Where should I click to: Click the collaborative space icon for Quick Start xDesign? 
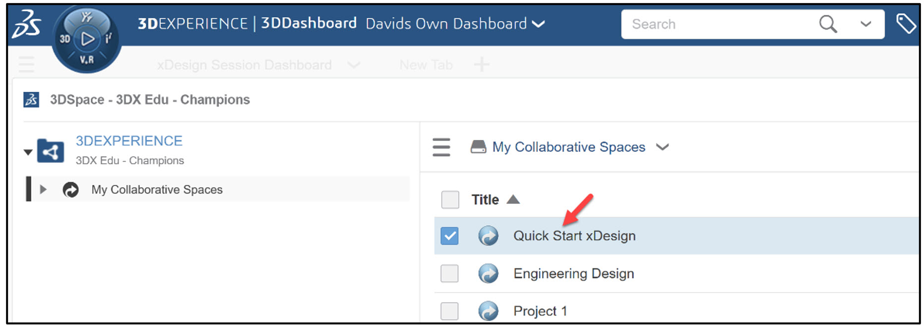(489, 236)
